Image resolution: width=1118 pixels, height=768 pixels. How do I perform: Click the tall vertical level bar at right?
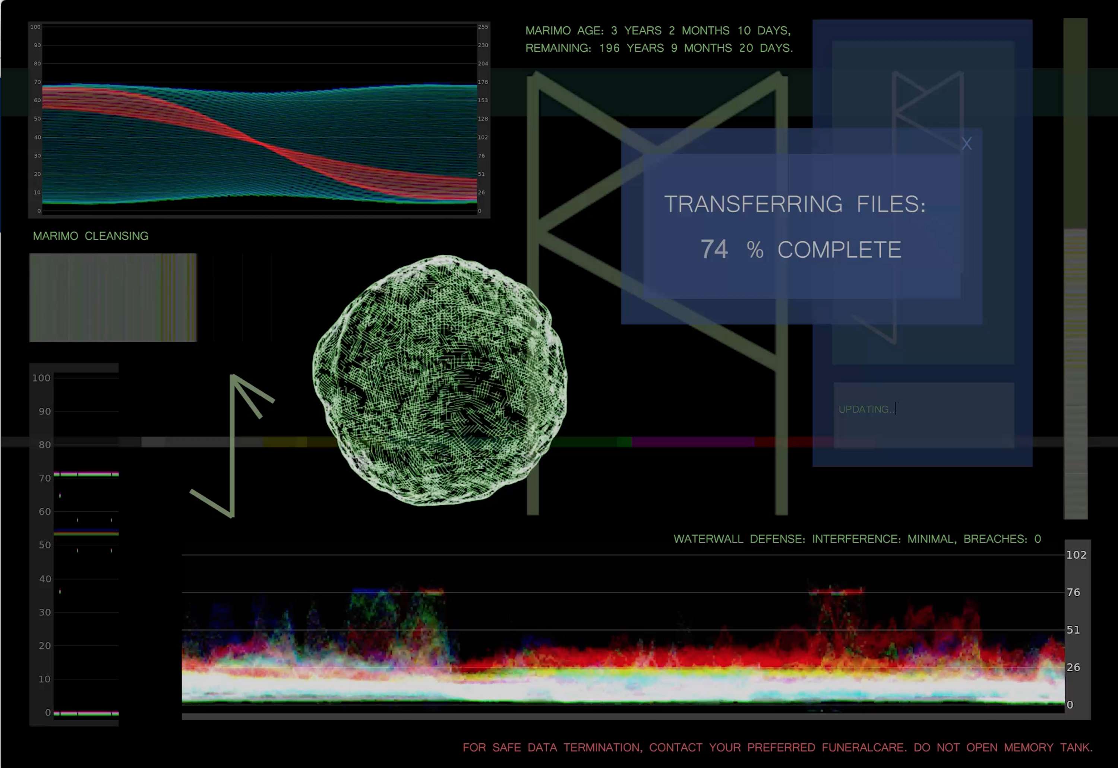1075,269
